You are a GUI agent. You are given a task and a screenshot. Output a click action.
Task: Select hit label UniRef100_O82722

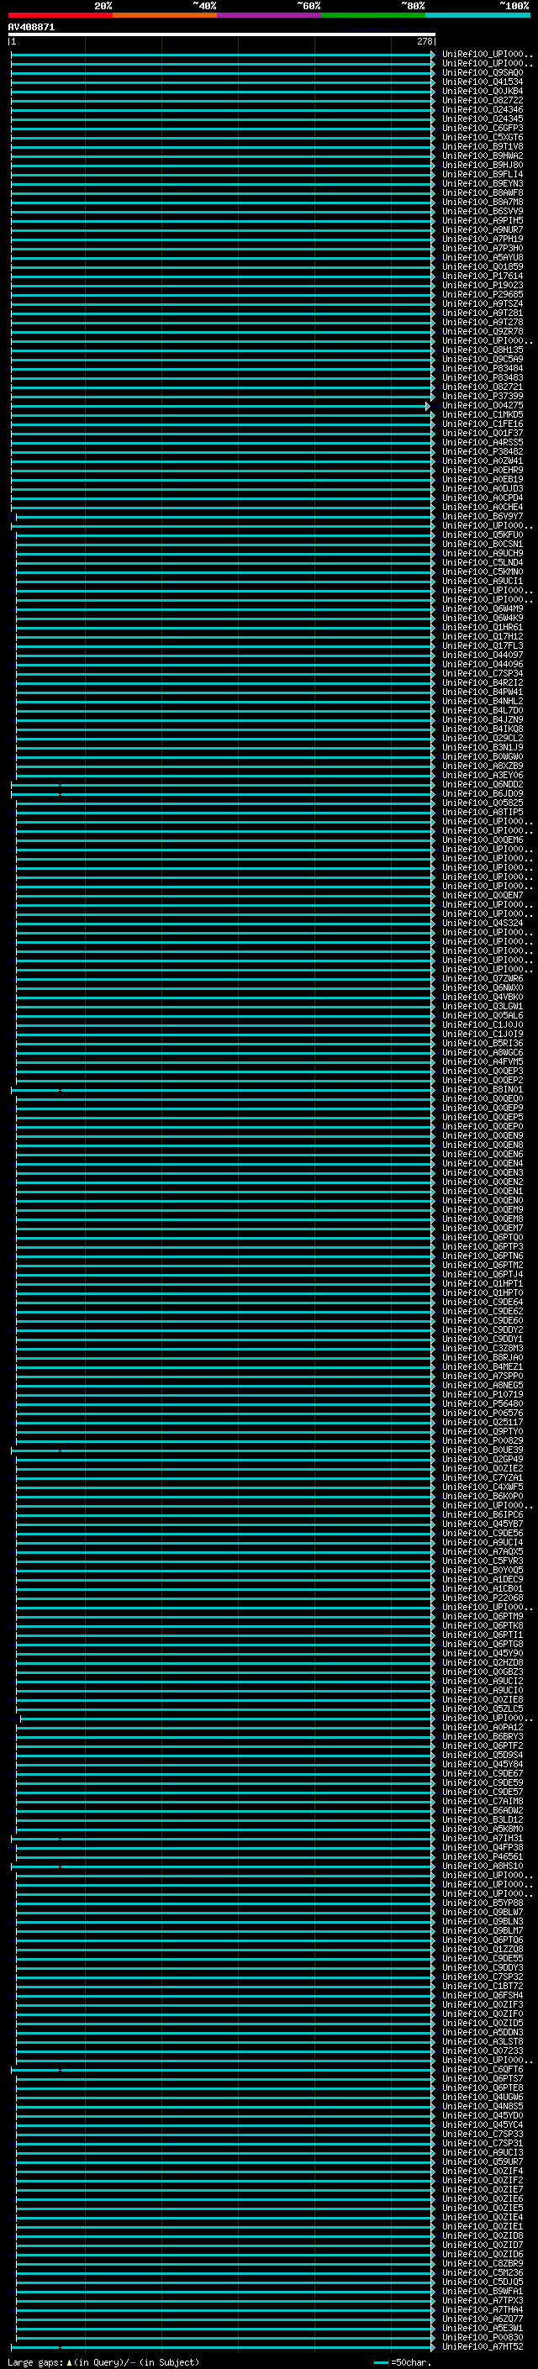pyautogui.click(x=482, y=100)
